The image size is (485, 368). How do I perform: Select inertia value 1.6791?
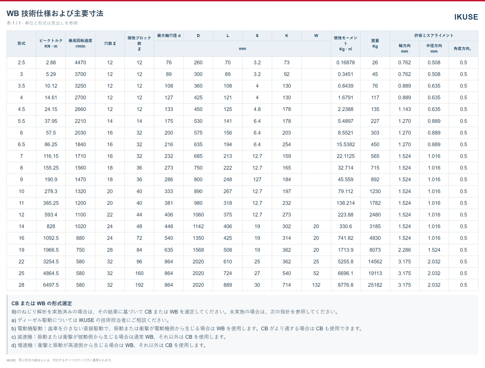(346, 97)
